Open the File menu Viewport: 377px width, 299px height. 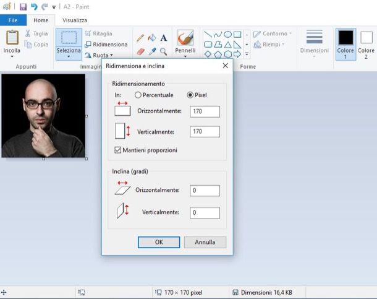(x=13, y=20)
